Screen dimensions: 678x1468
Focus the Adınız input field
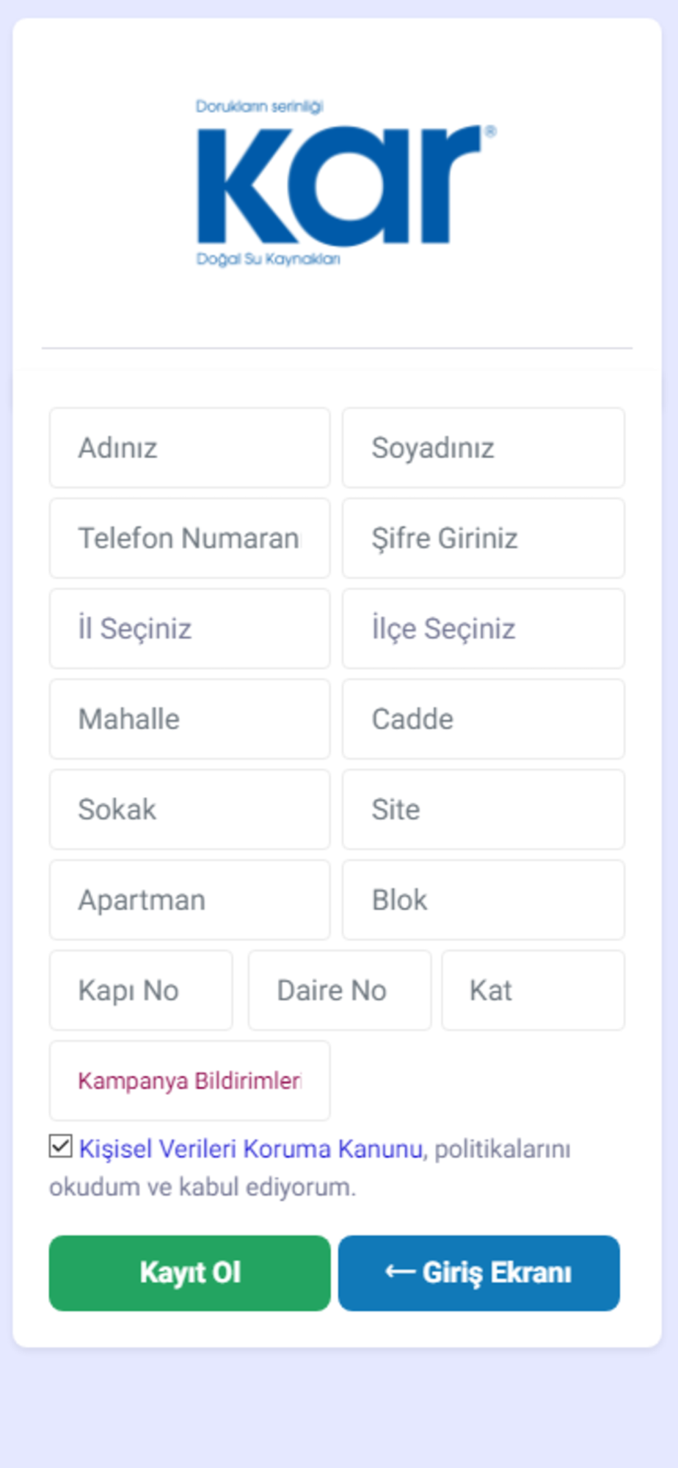[189, 448]
